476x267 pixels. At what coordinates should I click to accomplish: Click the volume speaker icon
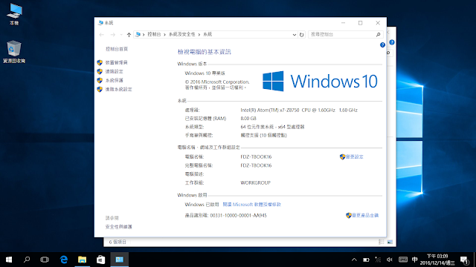(390, 260)
